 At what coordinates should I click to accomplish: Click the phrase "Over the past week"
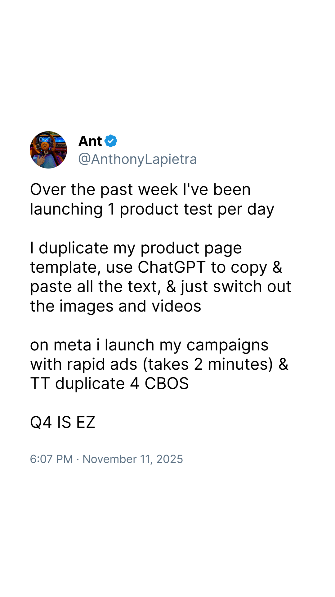[x=104, y=190]
